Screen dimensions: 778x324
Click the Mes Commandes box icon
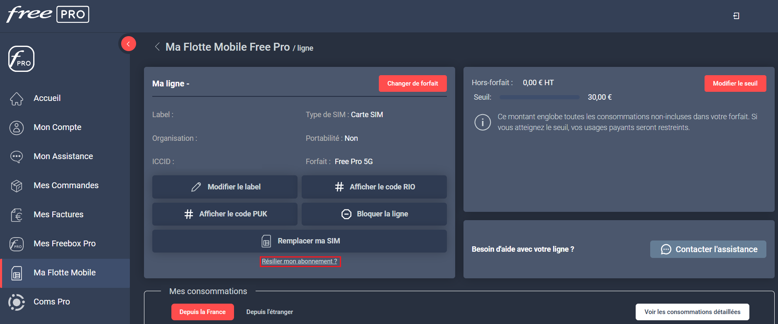[17, 186]
